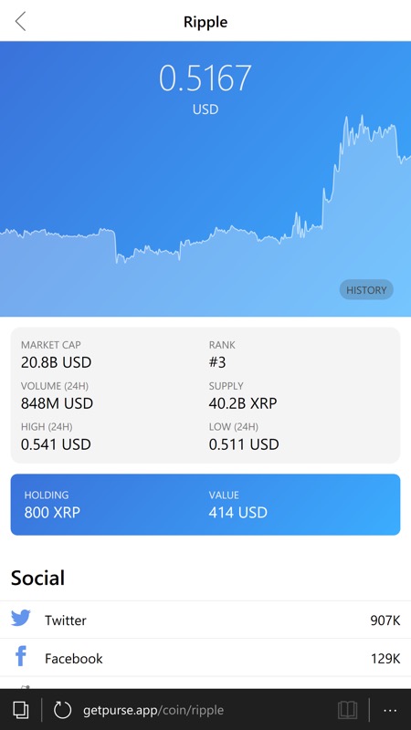Image resolution: width=411 pixels, height=730 pixels.
Task: Open reading view book icon
Action: coord(348,710)
